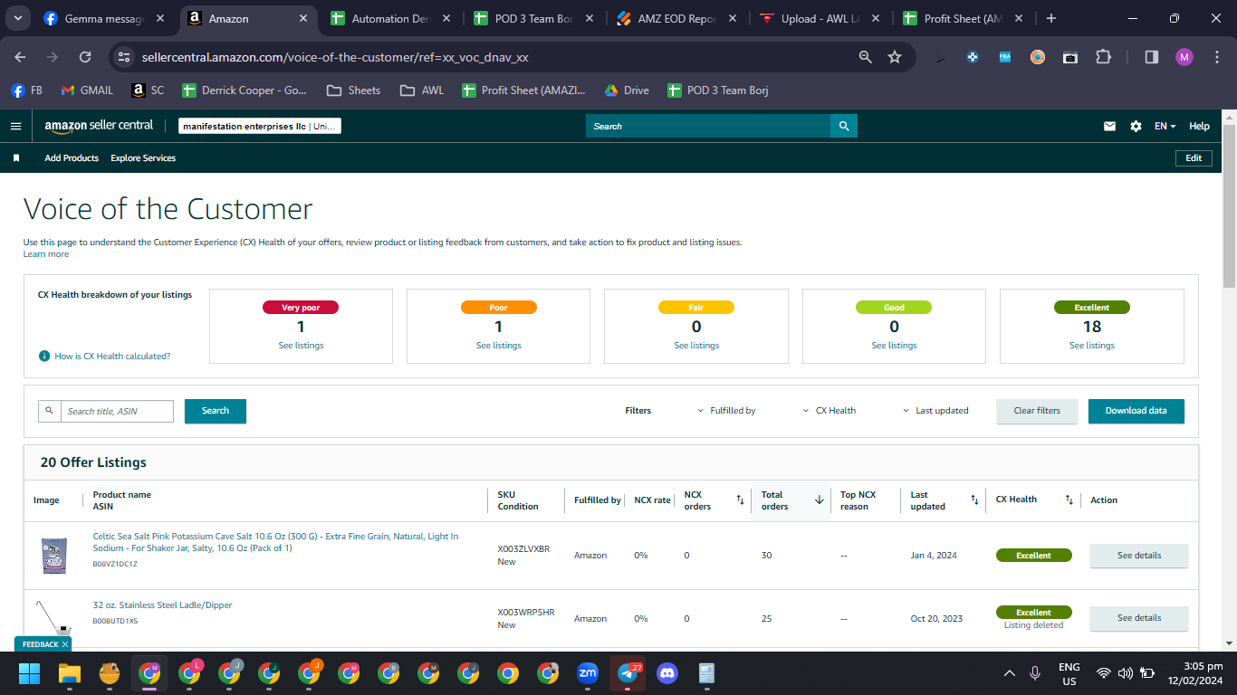The width and height of the screenshot is (1237, 695).
Task: Open the Chrome tab search chevron
Action: (x=19, y=18)
